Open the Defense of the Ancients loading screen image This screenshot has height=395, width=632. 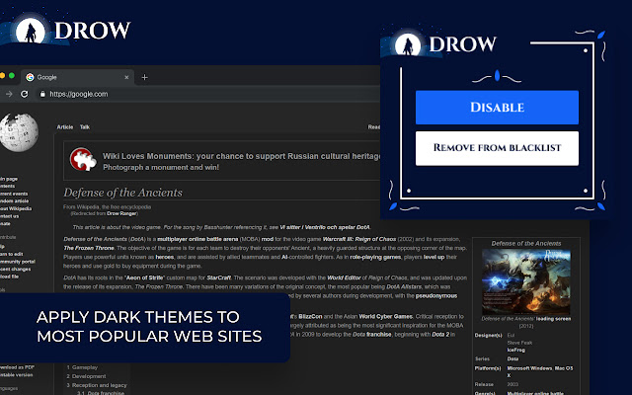pos(526,281)
